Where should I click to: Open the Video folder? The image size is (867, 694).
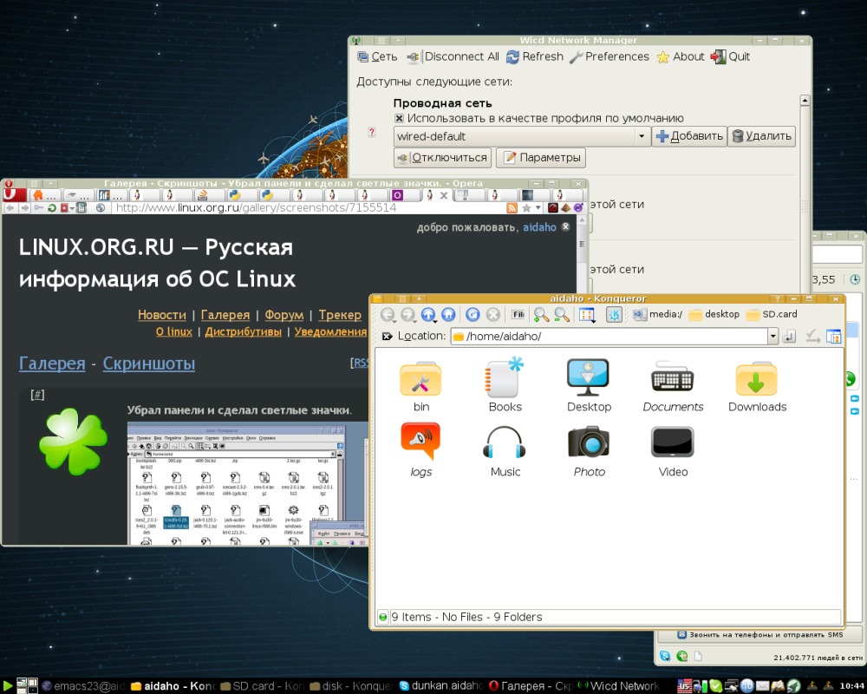[x=673, y=450]
